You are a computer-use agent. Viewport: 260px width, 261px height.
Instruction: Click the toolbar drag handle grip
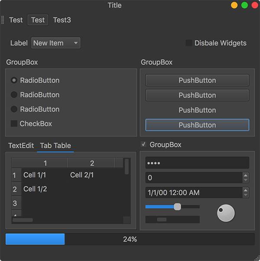(3, 20)
